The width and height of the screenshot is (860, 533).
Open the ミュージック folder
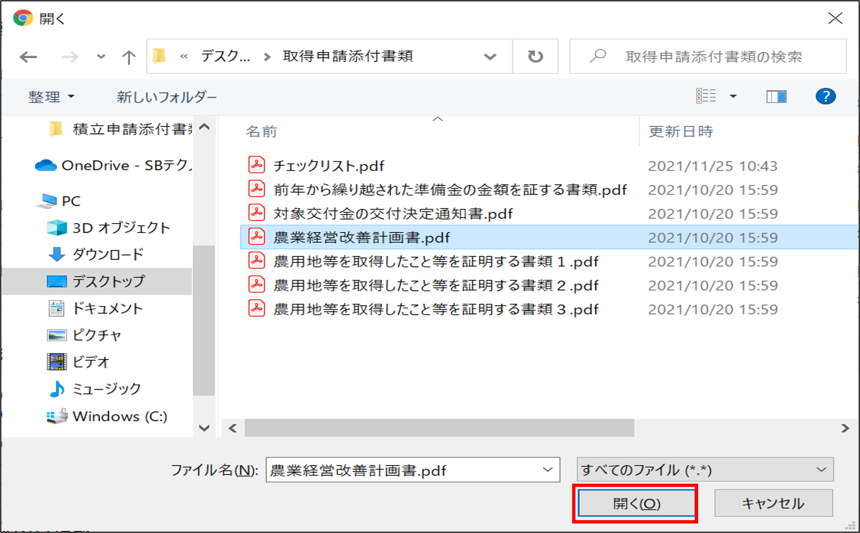coord(106,389)
